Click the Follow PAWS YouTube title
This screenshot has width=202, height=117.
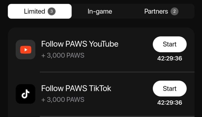[80, 44]
